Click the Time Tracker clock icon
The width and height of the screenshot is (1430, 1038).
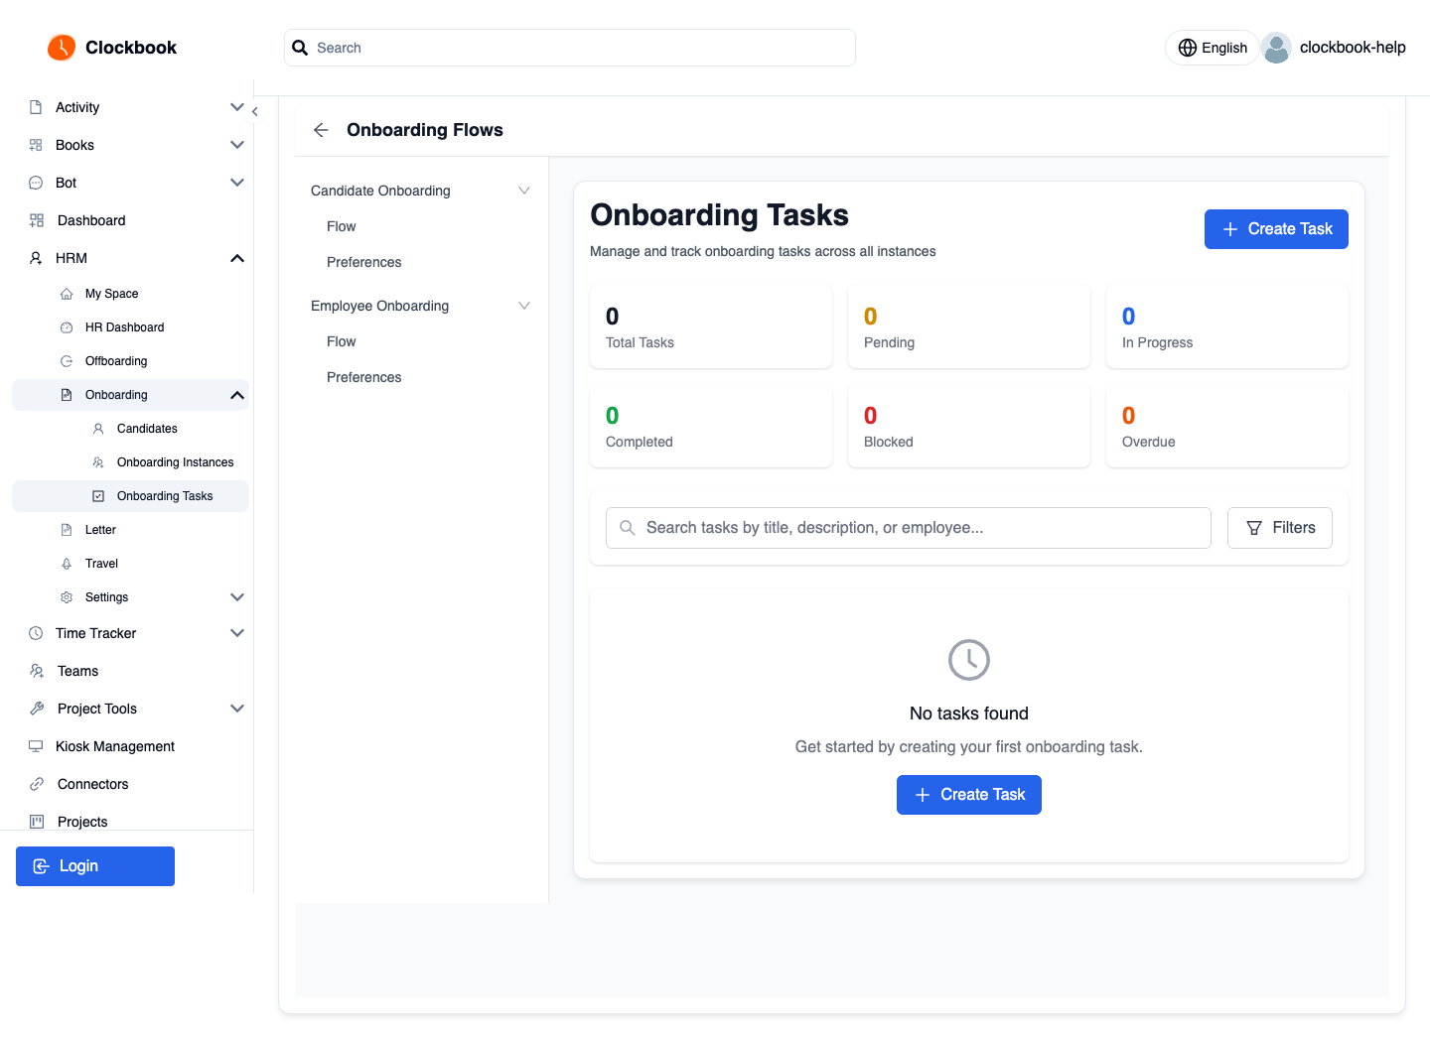[36, 633]
